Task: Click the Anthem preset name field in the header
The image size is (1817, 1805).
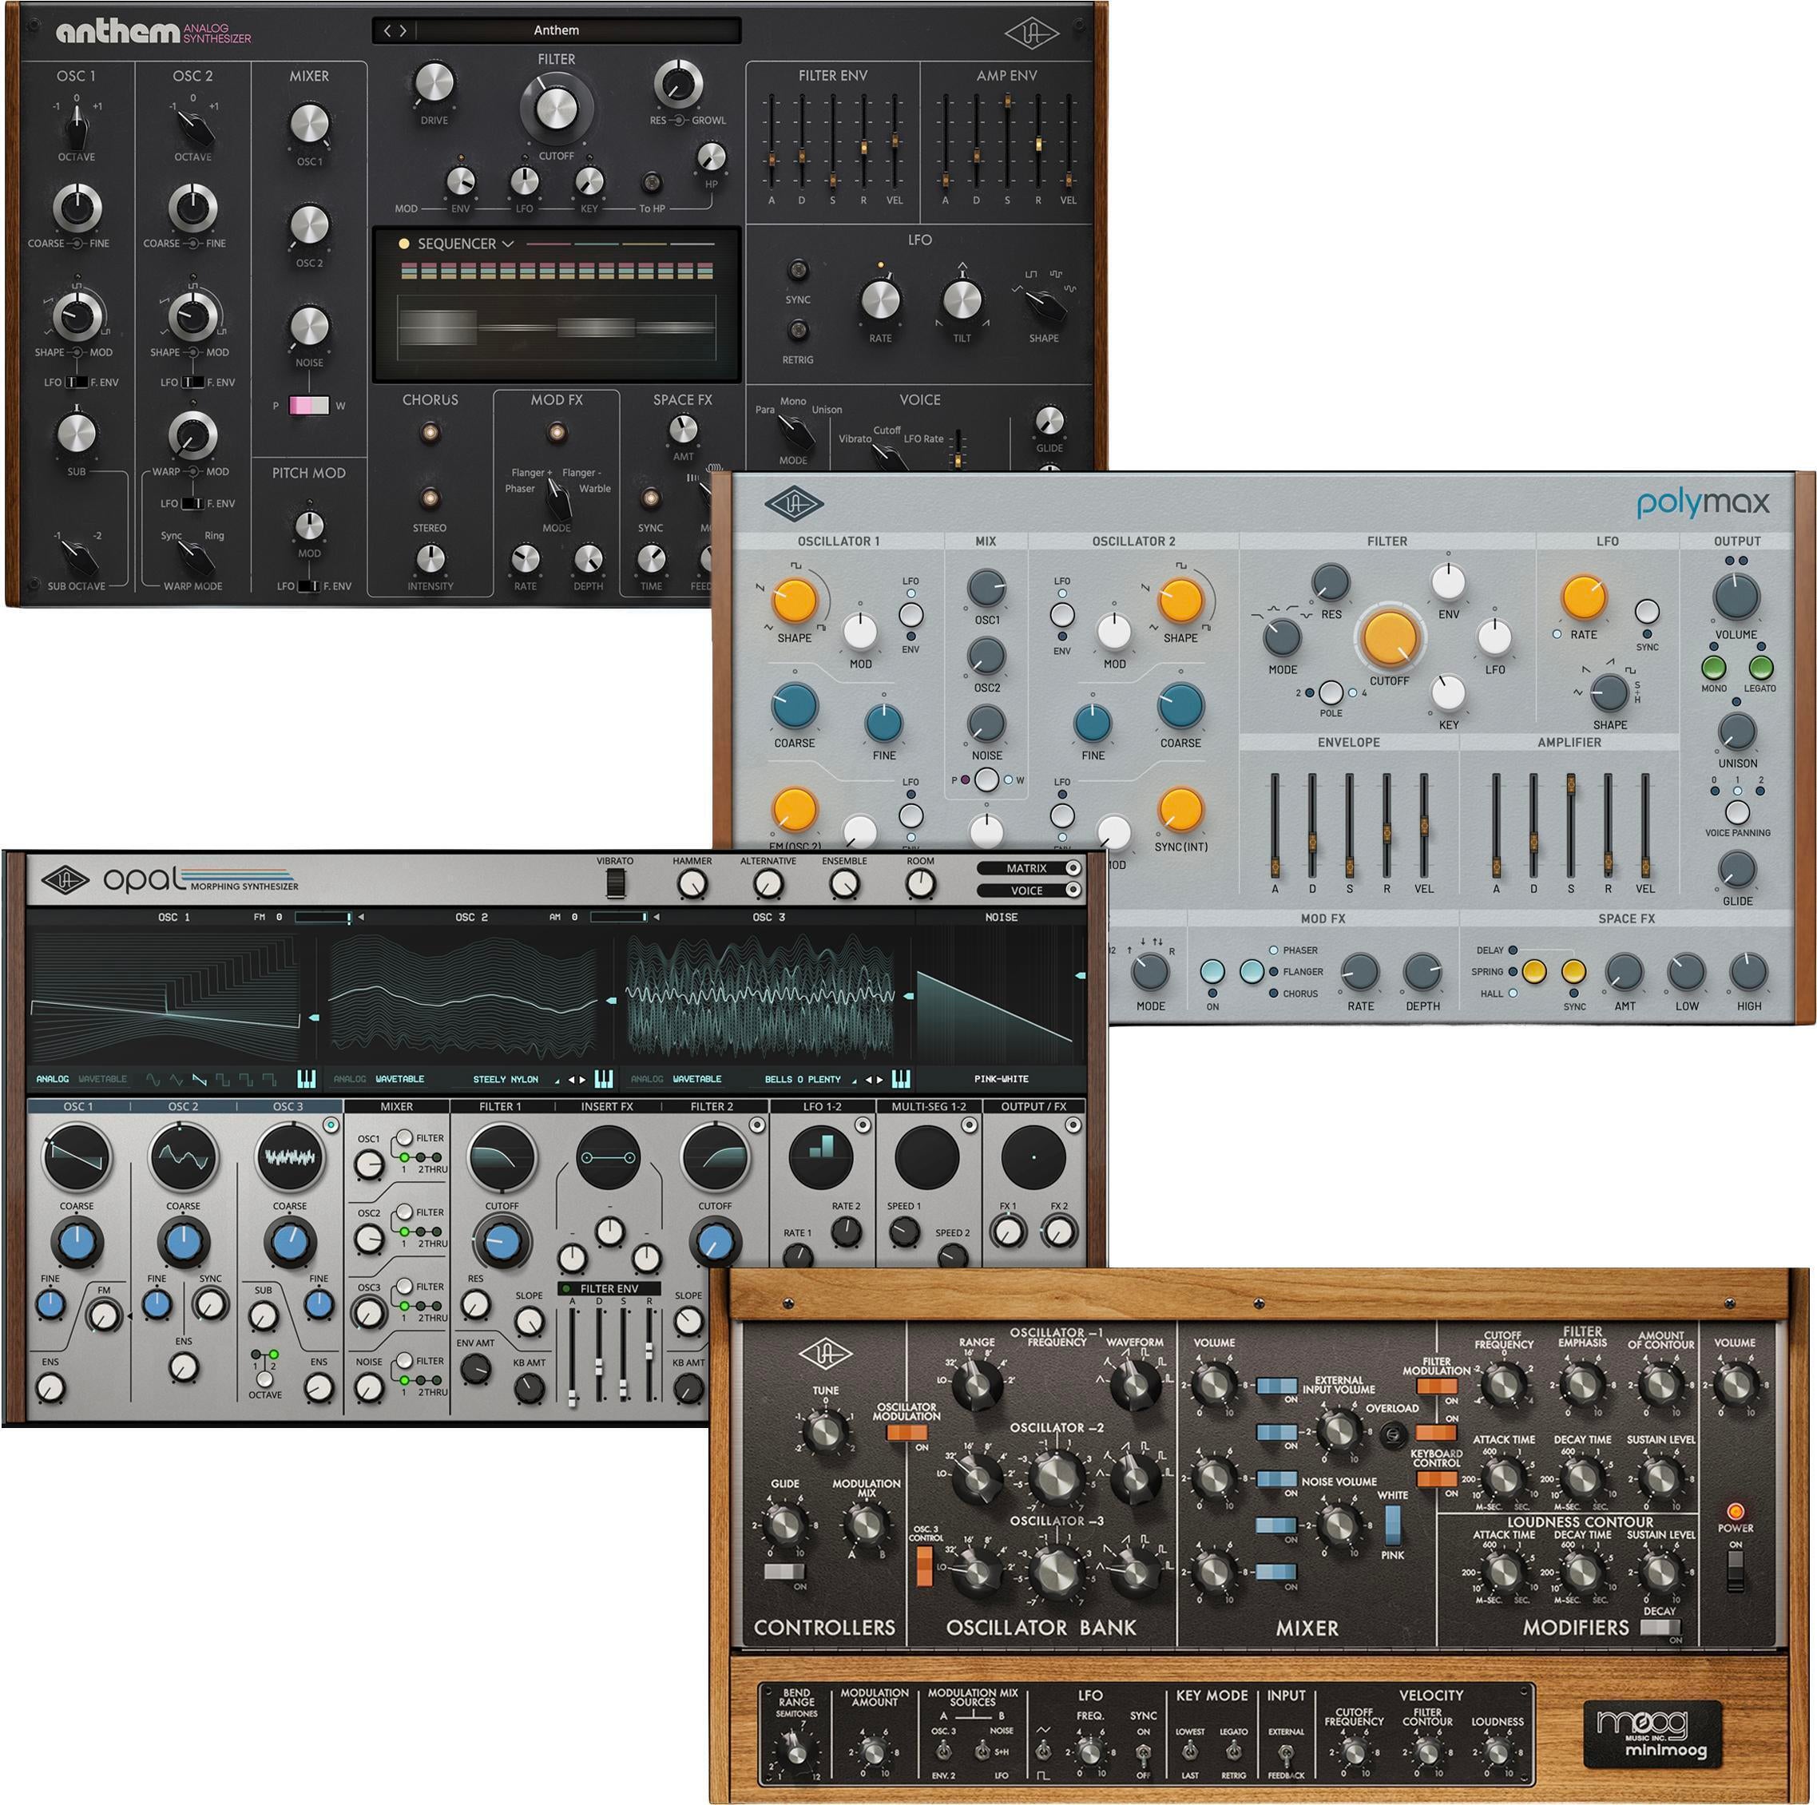Action: (x=557, y=30)
